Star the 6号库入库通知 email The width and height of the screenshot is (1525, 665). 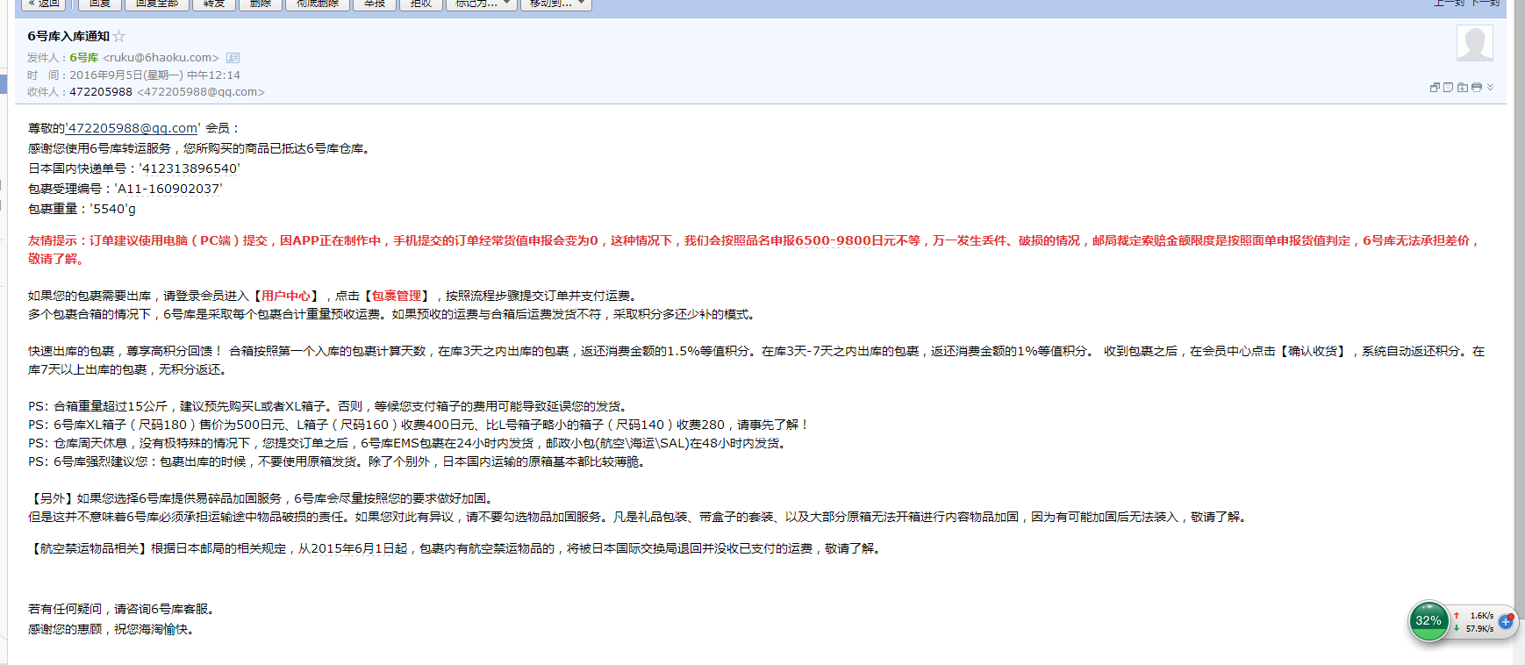click(x=119, y=36)
